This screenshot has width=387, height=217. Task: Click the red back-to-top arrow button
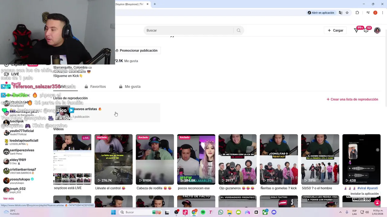click(x=377, y=203)
